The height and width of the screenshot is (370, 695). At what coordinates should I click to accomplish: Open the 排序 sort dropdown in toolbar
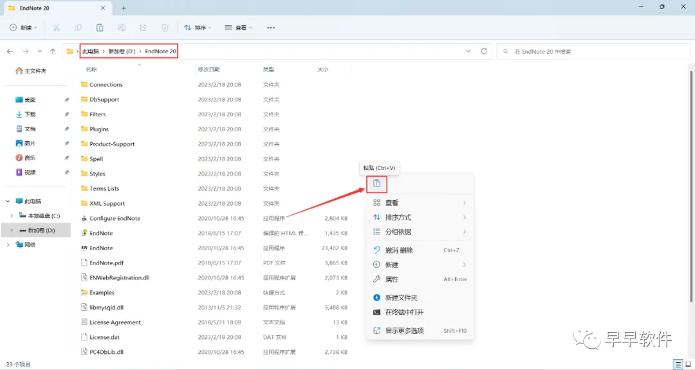coord(198,28)
